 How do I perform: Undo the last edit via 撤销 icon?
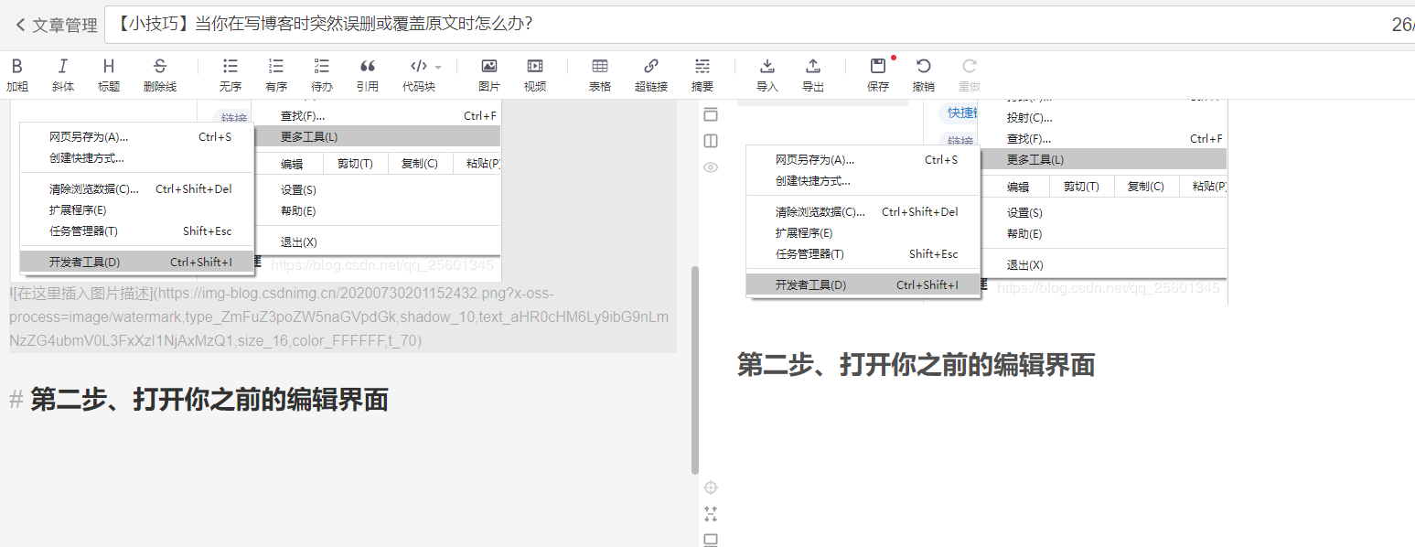tap(923, 73)
